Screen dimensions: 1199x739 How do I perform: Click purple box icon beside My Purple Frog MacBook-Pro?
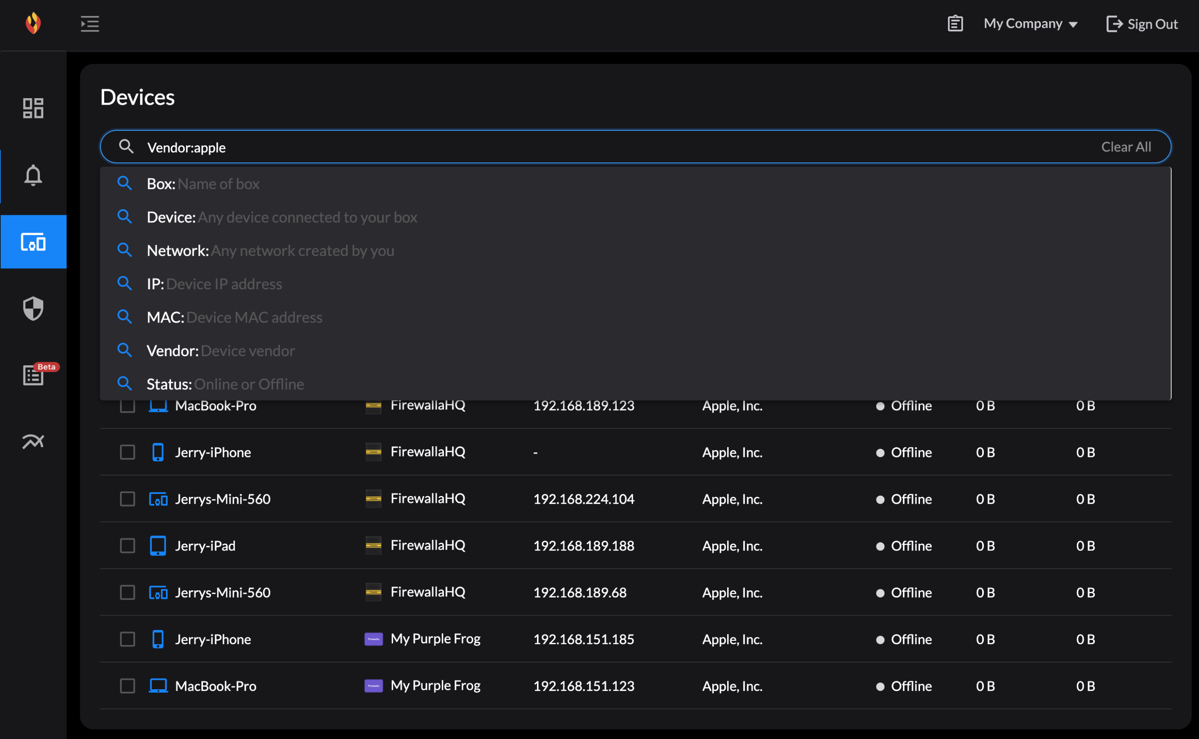(x=374, y=686)
